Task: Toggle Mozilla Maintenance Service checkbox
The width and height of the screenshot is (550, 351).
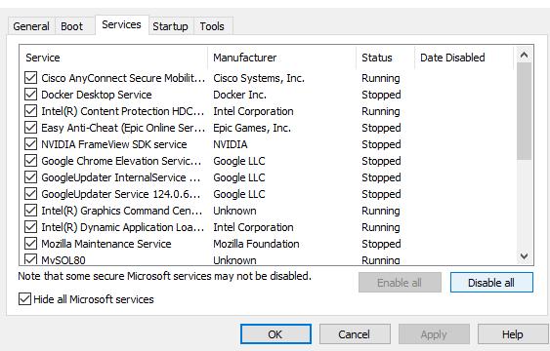Action: point(31,244)
